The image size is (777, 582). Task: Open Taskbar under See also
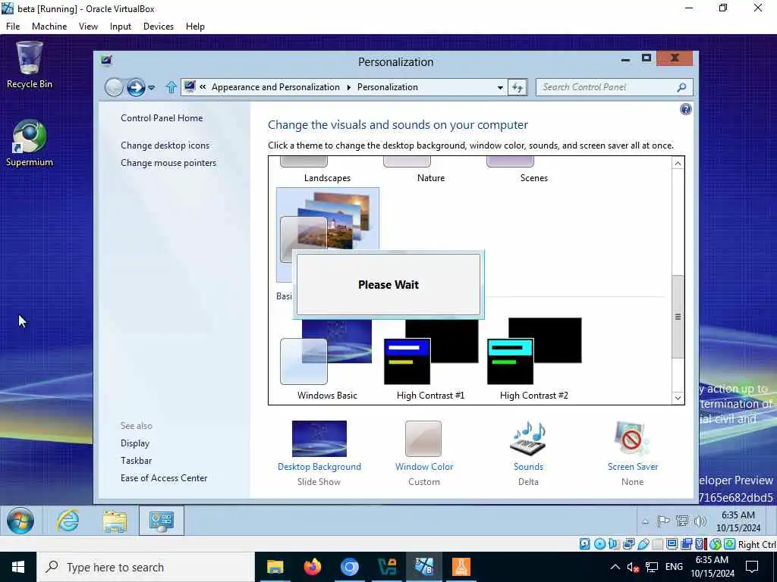point(137,461)
